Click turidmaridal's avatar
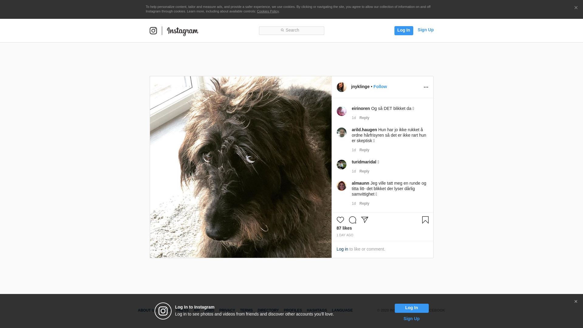 coord(341,165)
